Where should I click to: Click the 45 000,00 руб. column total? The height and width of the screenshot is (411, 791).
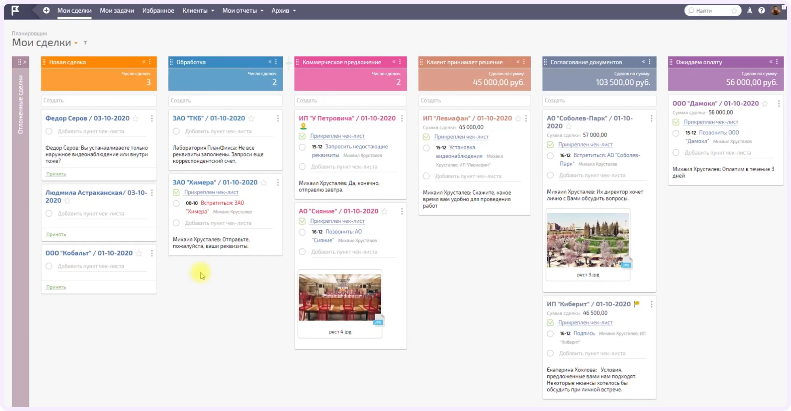499,83
